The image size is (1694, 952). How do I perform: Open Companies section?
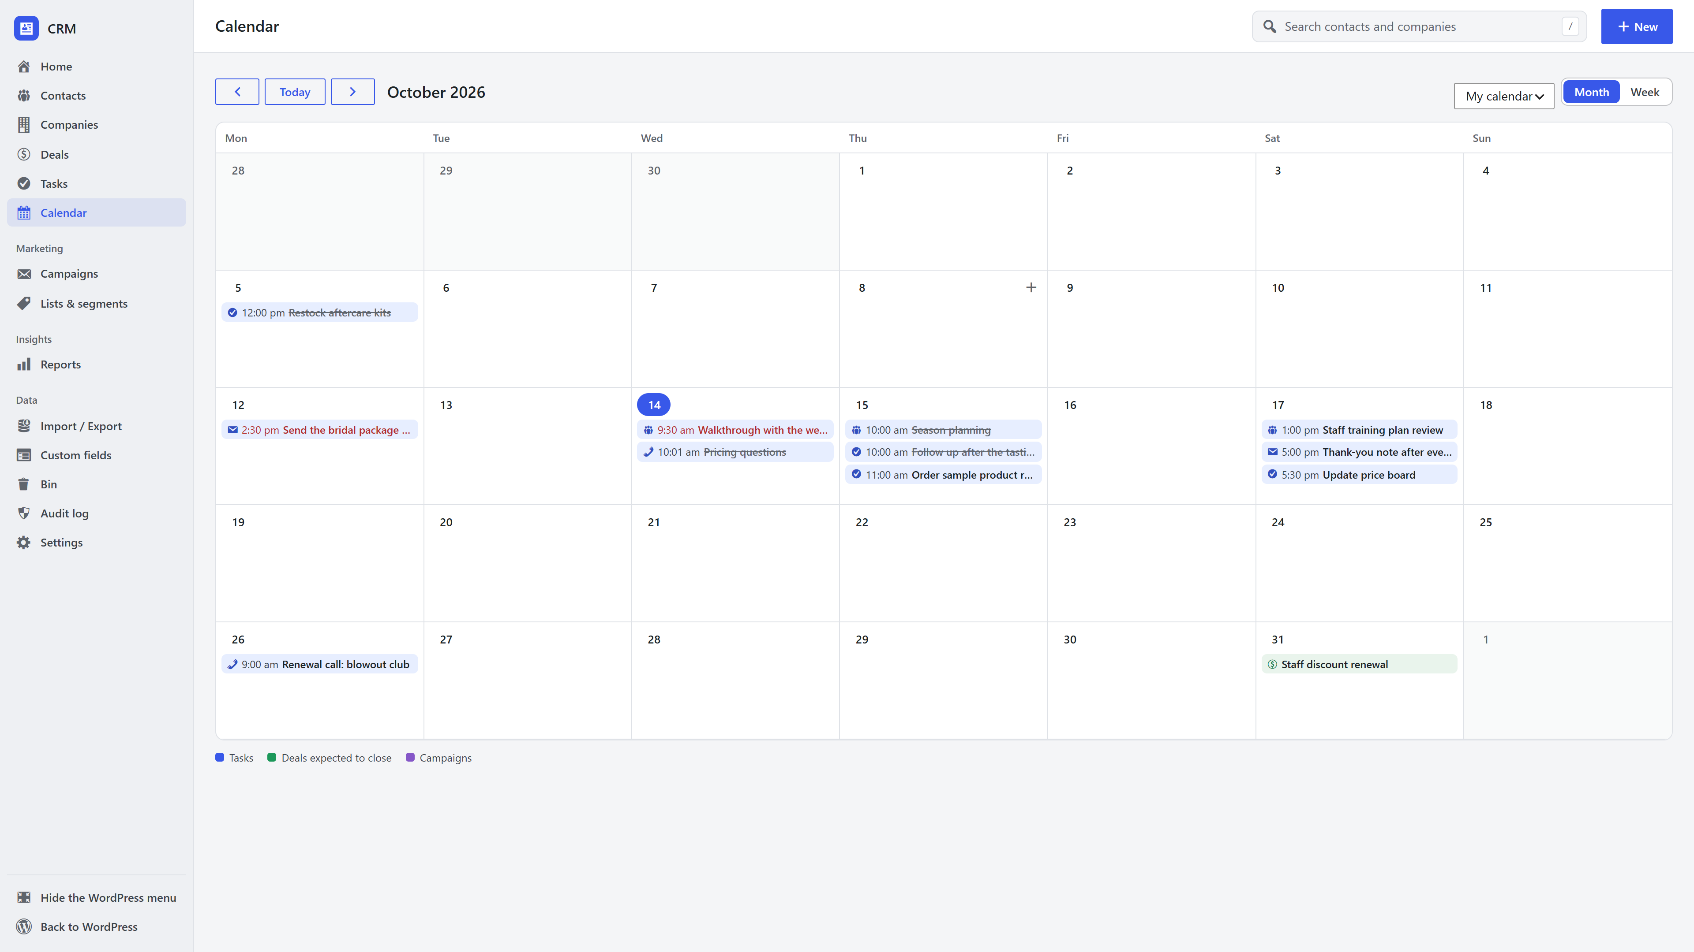click(97, 125)
